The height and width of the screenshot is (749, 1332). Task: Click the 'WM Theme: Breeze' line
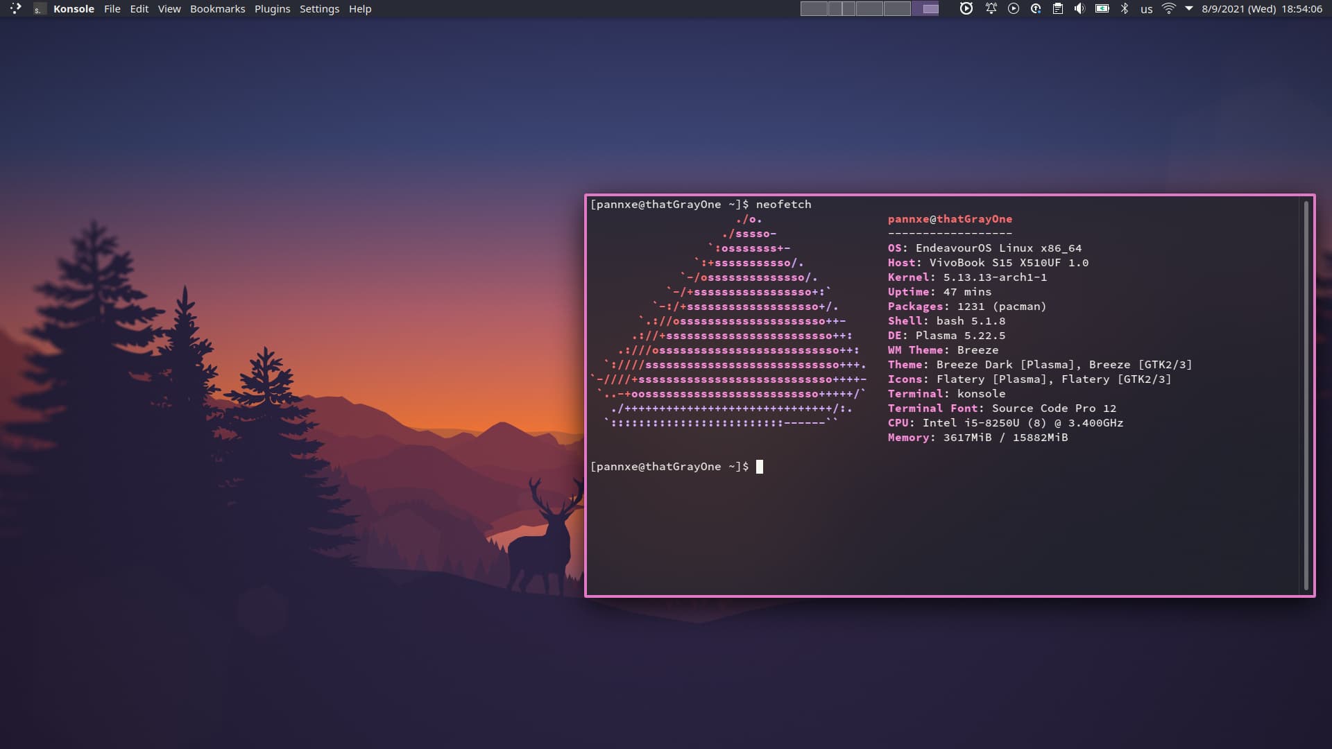tap(943, 350)
